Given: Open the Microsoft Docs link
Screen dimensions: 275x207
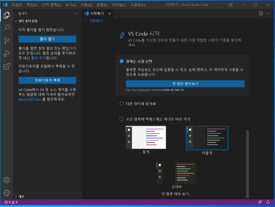Looking at the screenshot, I should tap(30, 99).
